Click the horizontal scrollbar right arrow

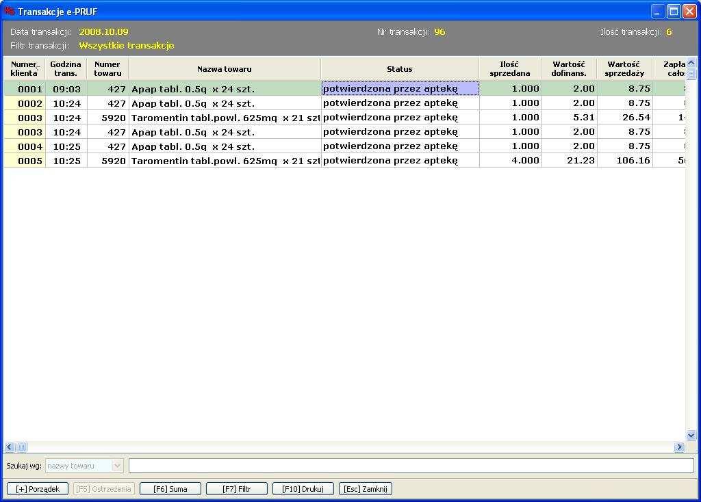click(x=680, y=447)
